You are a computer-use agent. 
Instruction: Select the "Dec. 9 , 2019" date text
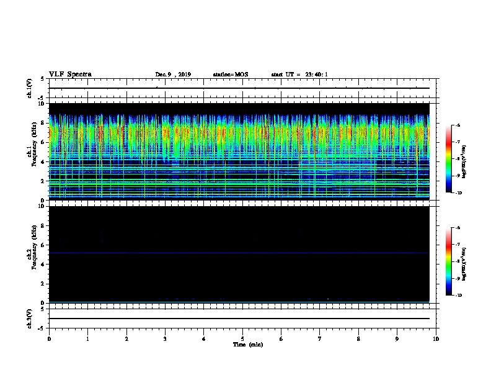tap(173, 75)
